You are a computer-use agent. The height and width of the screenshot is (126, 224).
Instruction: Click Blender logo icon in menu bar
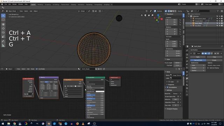pos(2,4)
